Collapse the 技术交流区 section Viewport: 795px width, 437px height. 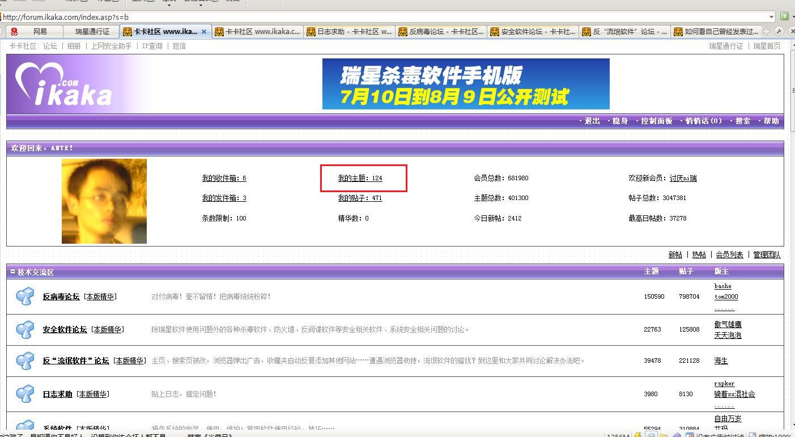point(13,271)
